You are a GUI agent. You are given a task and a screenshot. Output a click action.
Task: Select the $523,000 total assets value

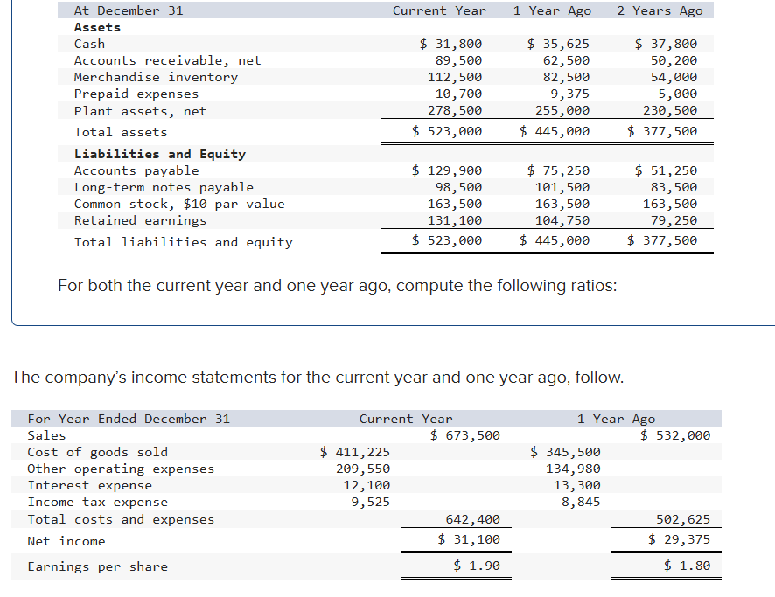tap(447, 131)
